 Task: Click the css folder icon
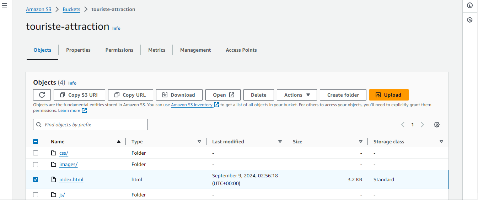point(54,153)
